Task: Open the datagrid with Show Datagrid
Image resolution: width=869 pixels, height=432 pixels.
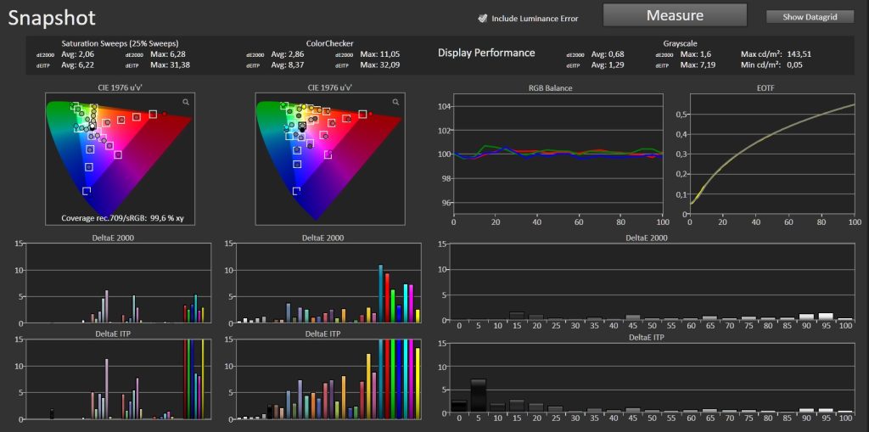Action: [x=810, y=17]
